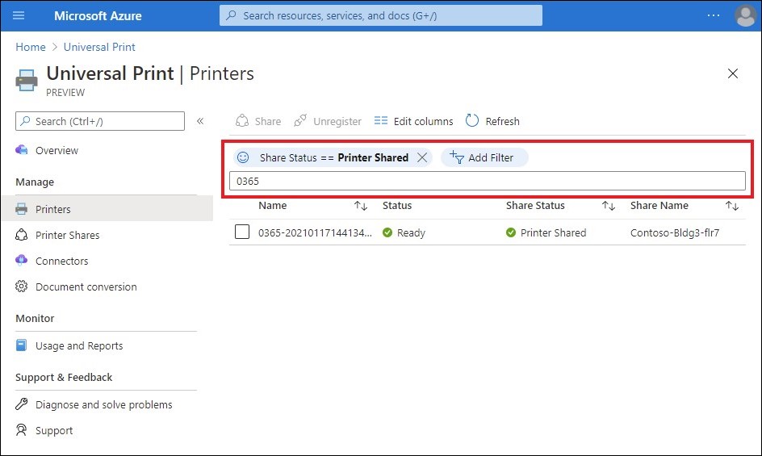
Task: Sort by Name column arrows
Action: 361,206
